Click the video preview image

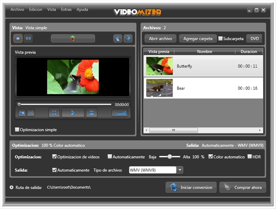(x=73, y=77)
